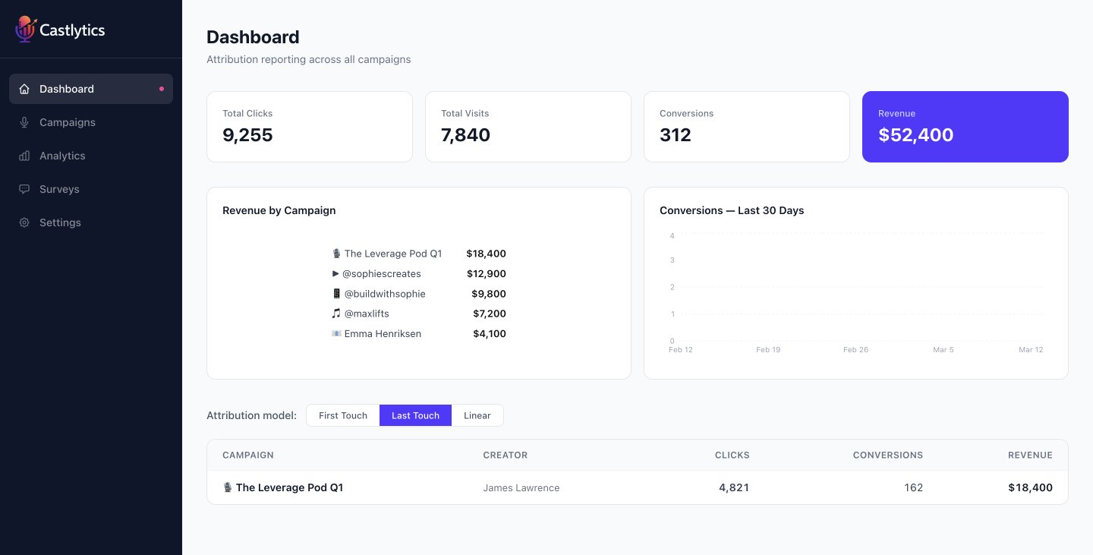This screenshot has width=1093, height=555.
Task: Switch attribution model to Linear
Action: click(477, 415)
